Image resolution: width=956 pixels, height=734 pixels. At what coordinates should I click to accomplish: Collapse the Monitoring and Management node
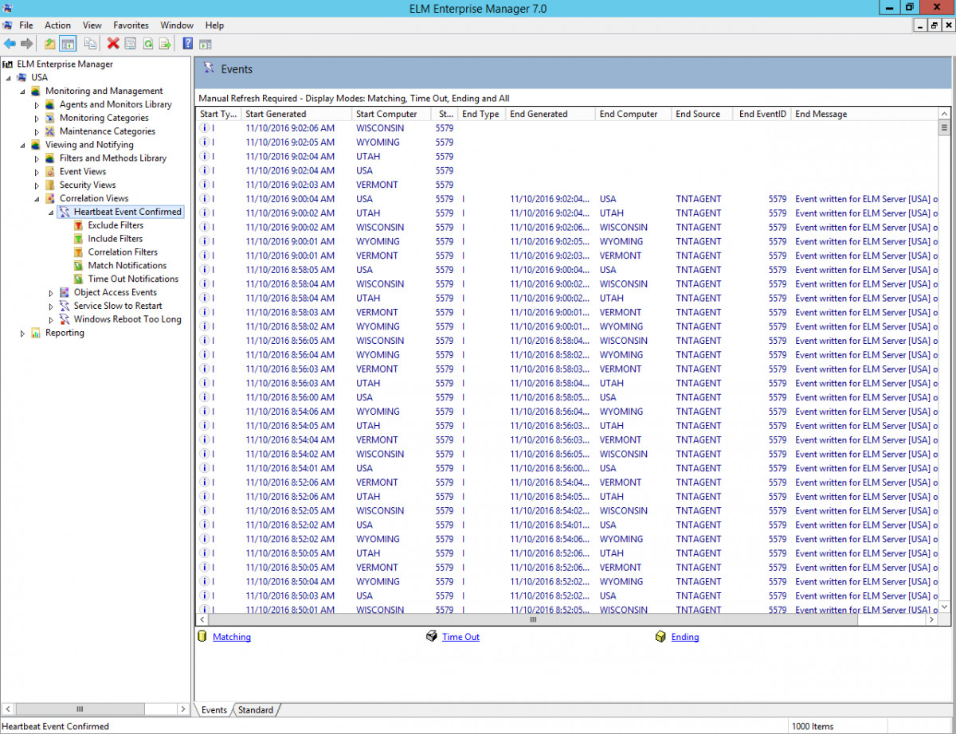coord(23,92)
